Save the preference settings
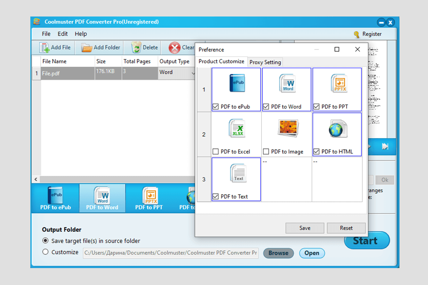 305,228
